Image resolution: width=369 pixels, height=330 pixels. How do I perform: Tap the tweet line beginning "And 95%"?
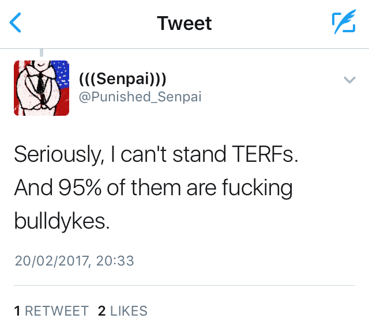click(153, 187)
